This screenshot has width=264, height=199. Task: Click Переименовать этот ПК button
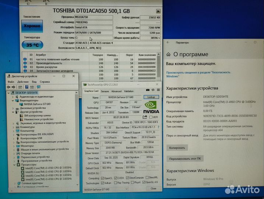(185, 158)
